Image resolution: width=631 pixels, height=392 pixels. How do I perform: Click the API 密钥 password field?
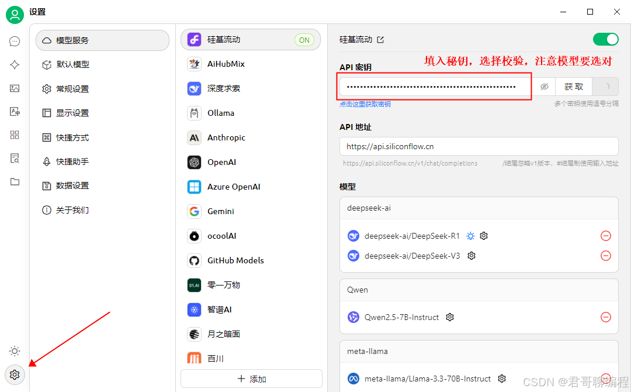(436, 87)
